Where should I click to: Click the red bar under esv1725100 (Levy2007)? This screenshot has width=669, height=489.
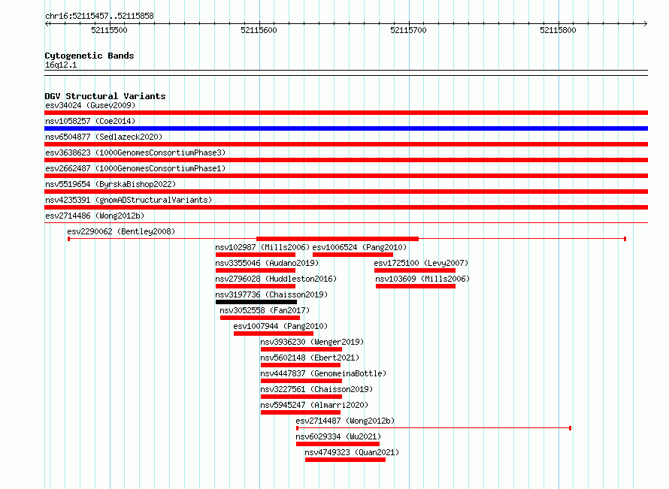[x=415, y=270]
